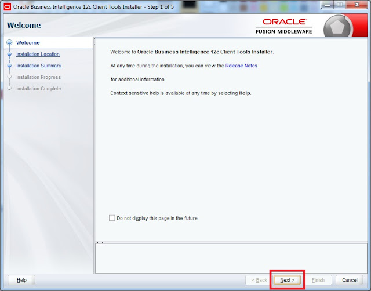The height and width of the screenshot is (291, 371).
Task: Click the Installation Summary step bullet
Action: pyautogui.click(x=9, y=66)
